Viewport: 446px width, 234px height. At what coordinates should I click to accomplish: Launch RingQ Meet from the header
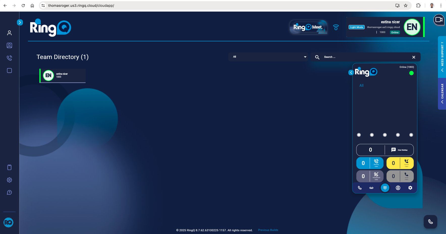coord(308,27)
